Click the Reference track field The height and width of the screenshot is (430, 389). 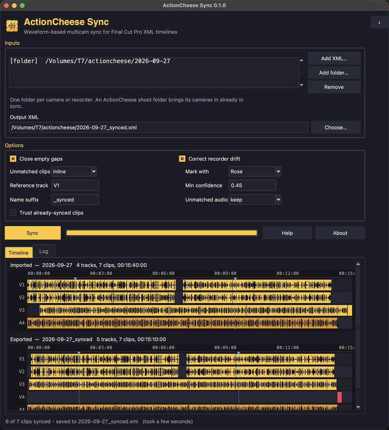(x=75, y=185)
